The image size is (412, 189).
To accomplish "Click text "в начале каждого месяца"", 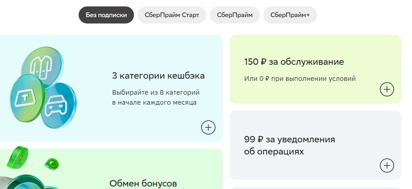I will pos(154,102).
